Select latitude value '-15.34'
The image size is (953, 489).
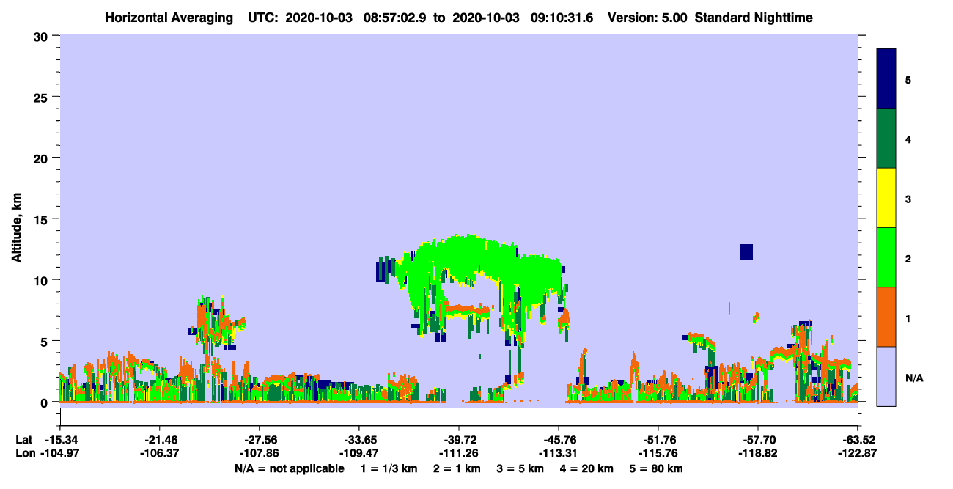click(60, 439)
